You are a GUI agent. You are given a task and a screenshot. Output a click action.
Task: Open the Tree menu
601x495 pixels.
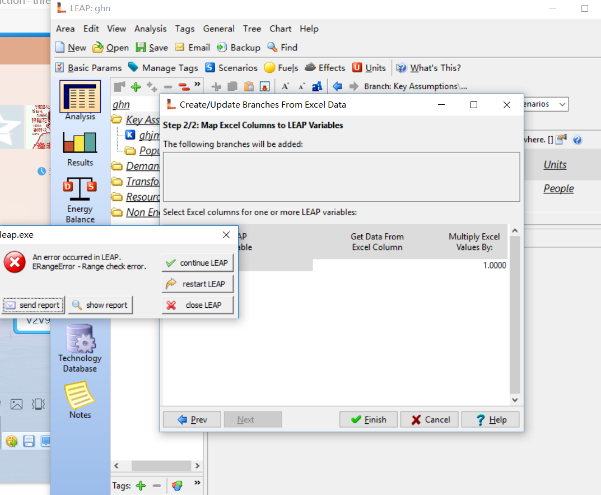[252, 29]
